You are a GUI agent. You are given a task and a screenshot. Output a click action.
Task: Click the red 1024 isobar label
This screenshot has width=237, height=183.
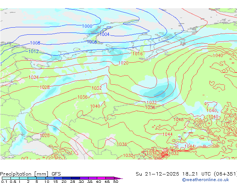[34, 77]
